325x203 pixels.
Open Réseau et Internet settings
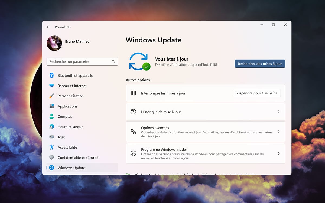(x=82, y=86)
